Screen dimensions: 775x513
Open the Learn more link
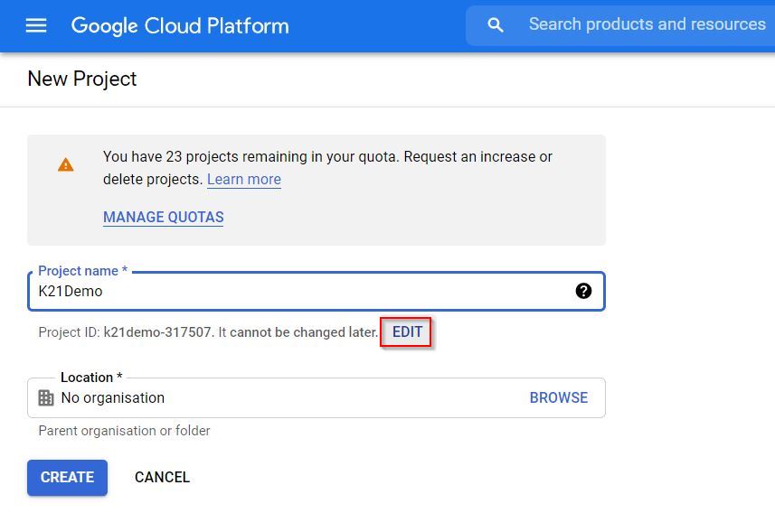point(243,180)
